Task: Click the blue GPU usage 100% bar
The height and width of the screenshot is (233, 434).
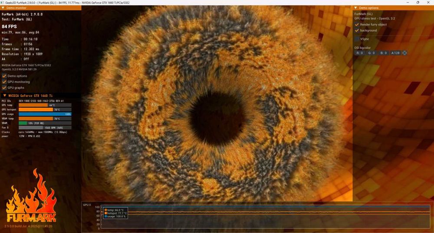Action: pos(45,114)
